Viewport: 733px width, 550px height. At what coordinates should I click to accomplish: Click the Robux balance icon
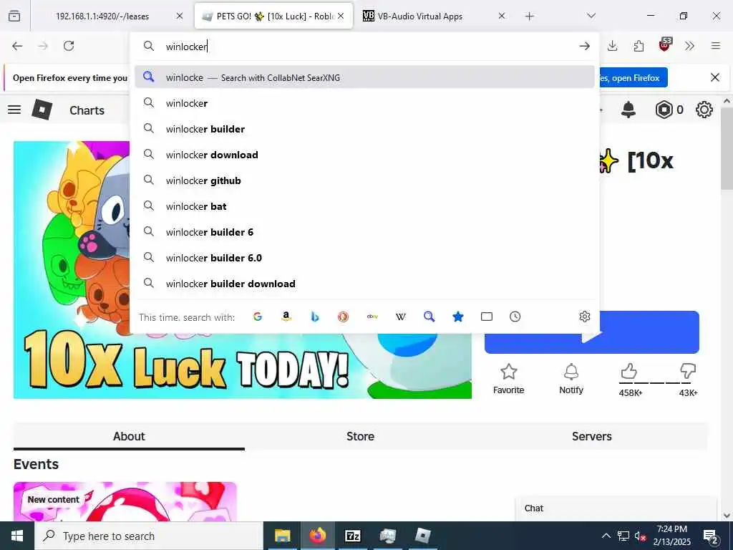click(664, 110)
